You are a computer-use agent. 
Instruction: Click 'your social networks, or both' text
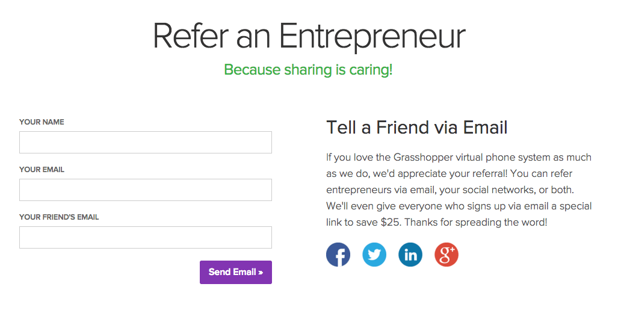[506, 190]
